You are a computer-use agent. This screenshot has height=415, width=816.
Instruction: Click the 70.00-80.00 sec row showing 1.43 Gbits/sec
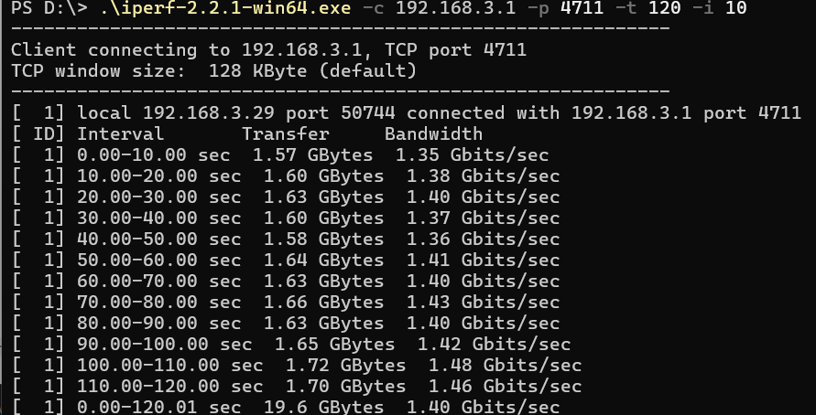point(285,302)
